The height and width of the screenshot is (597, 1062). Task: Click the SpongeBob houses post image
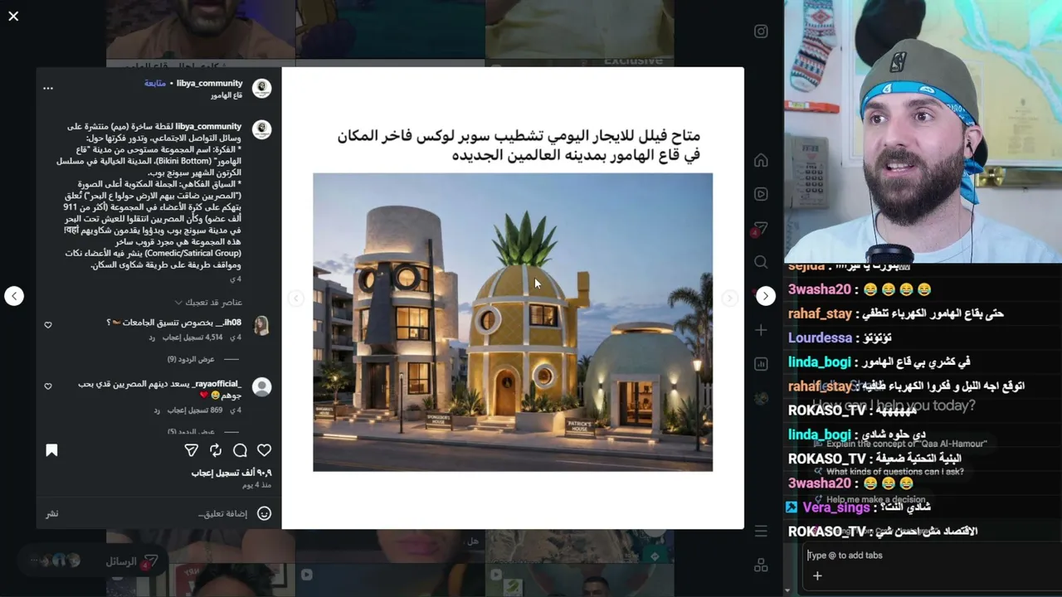[x=513, y=322]
